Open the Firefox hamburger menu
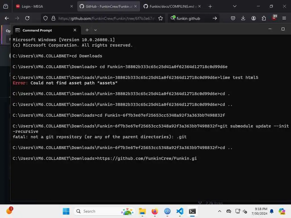 284,18
